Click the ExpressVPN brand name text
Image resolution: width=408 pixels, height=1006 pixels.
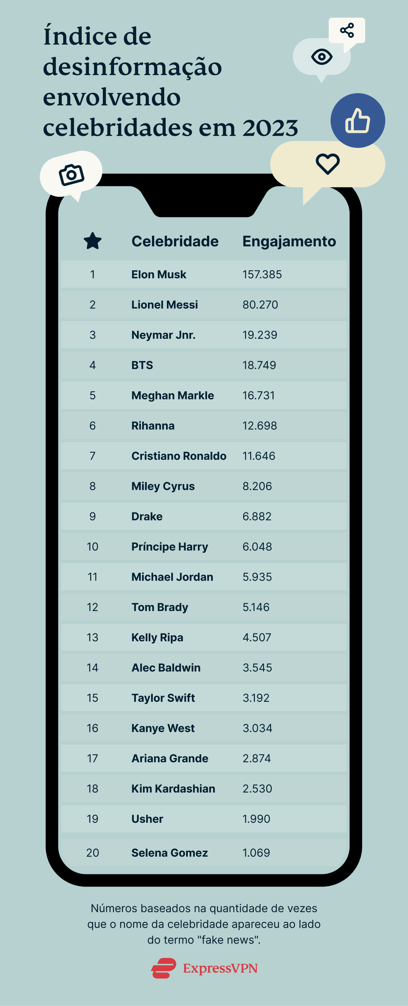220,968
